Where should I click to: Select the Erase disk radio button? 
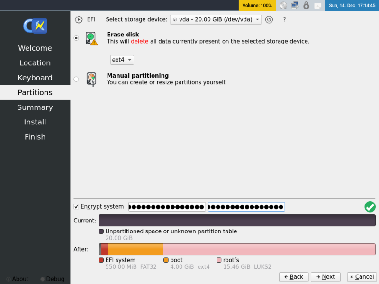click(x=76, y=38)
